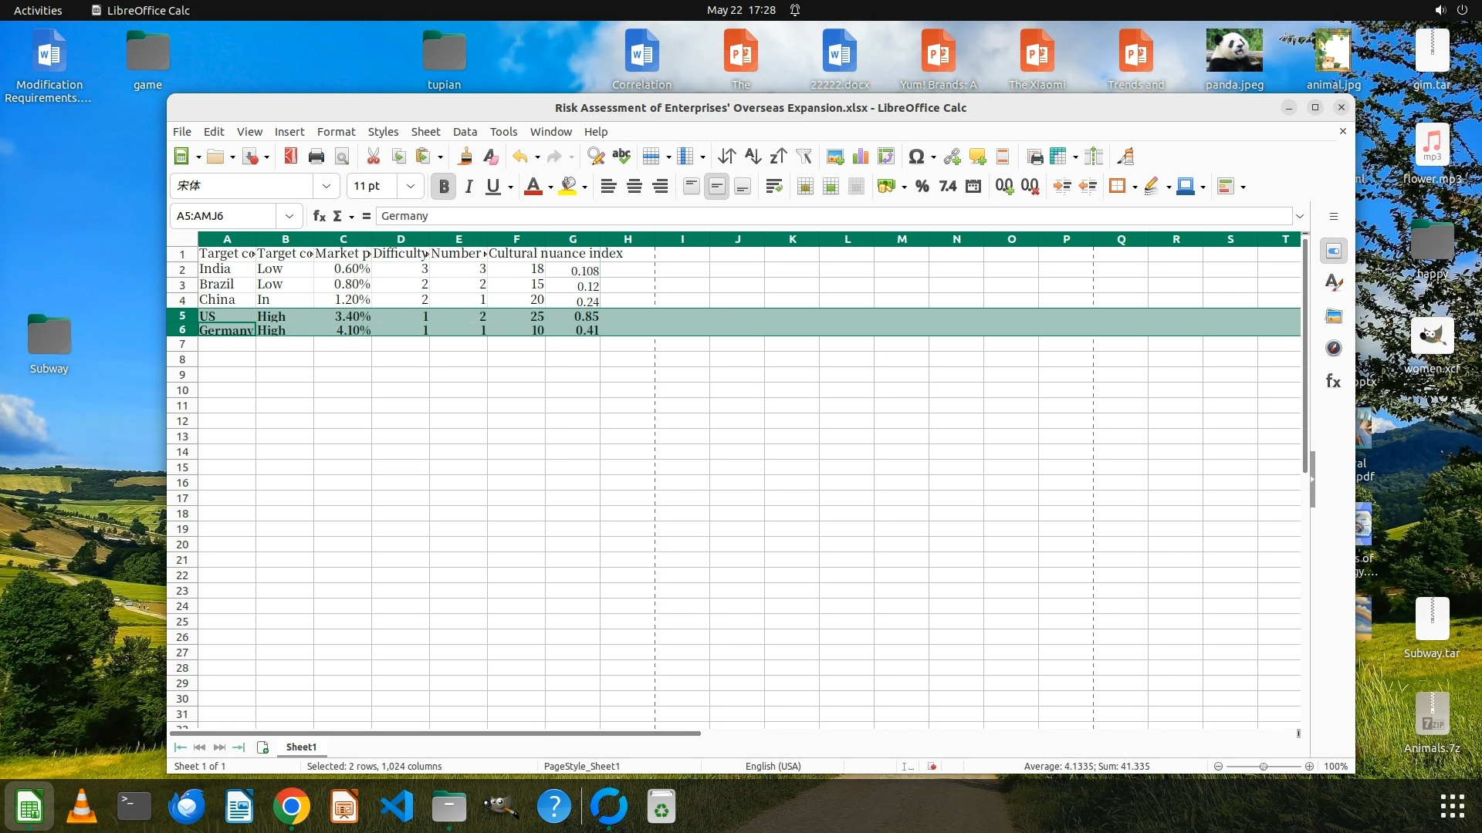Toggle Italic formatting
The image size is (1482, 833).
469,186
